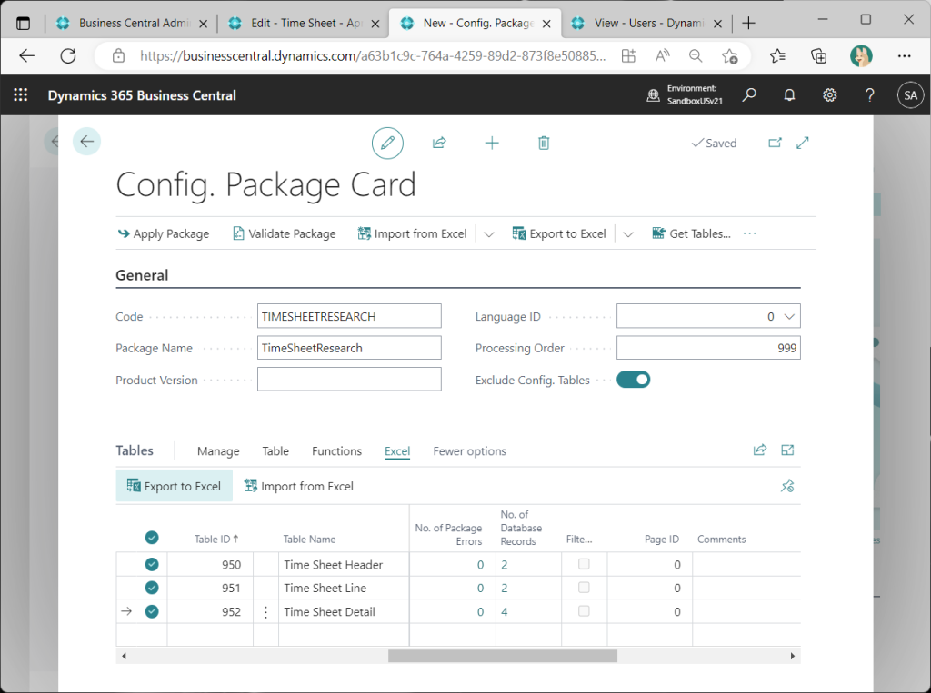Click the expand icon for the Tables part
The image size is (931, 693).
787,450
